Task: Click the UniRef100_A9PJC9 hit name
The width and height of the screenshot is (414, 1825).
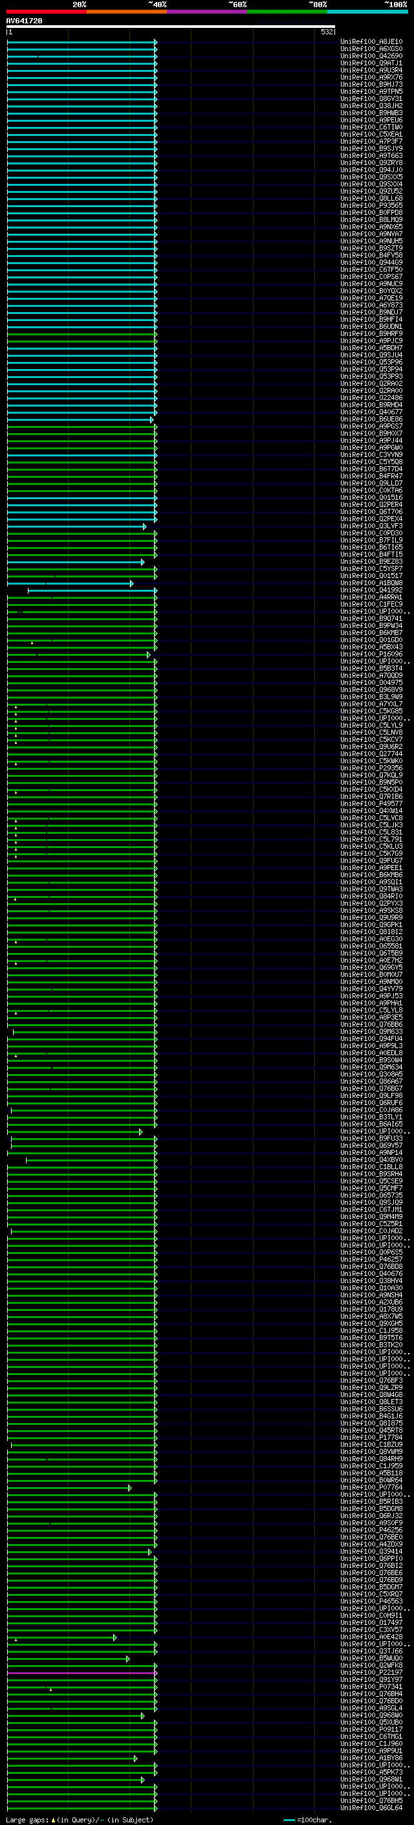Action: point(371,341)
